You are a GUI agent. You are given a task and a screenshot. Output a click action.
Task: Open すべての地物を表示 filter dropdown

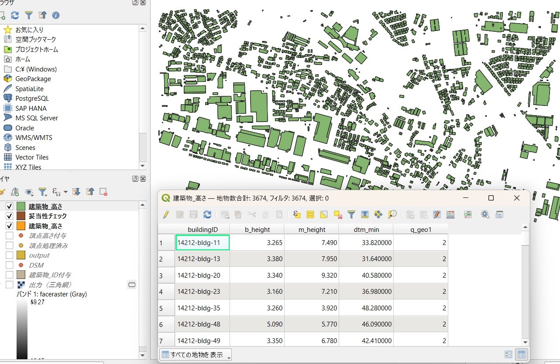pyautogui.click(x=195, y=355)
